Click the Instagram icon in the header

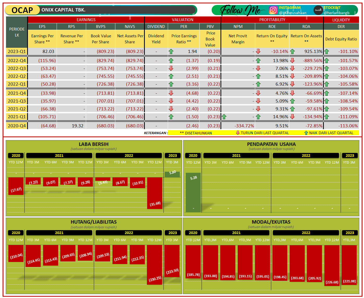pos(273,10)
